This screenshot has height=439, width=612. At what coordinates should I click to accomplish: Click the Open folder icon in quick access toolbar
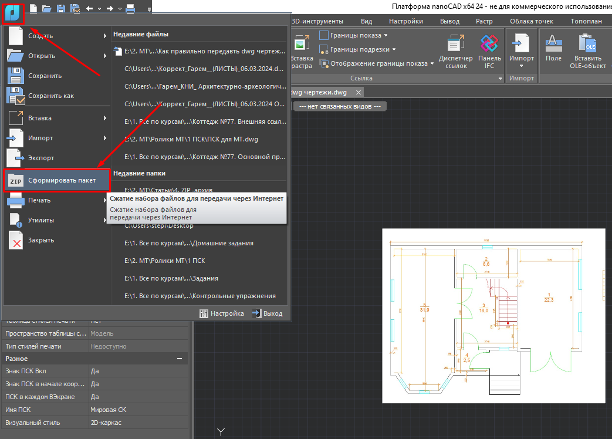47,9
